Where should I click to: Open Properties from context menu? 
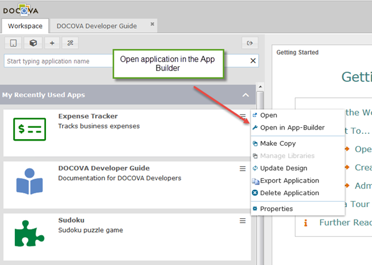297,209
